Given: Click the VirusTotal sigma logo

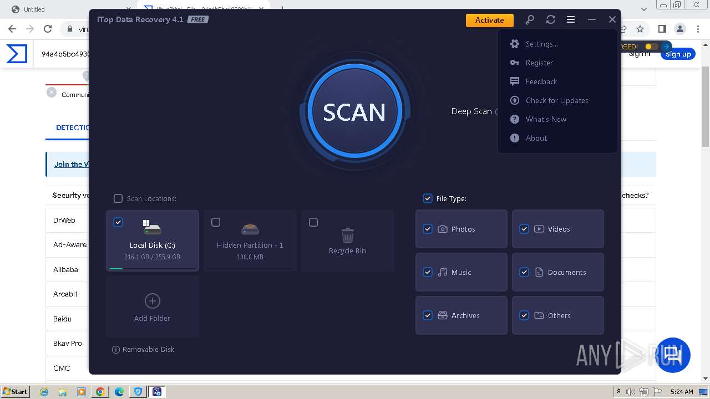Looking at the screenshot, I should pos(17,54).
